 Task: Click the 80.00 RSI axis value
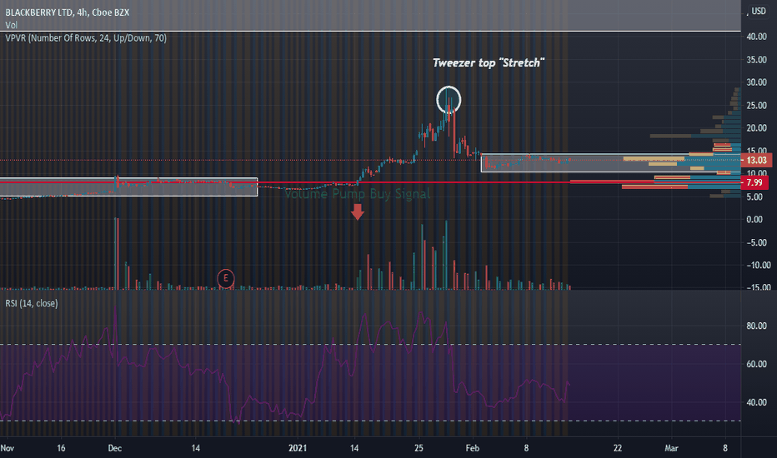[x=757, y=326]
